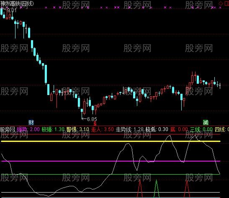Image resolution: width=229 pixels, height=198 pixels.
Task: Click the blue 财 finance icon
Action: (x=31, y=122)
